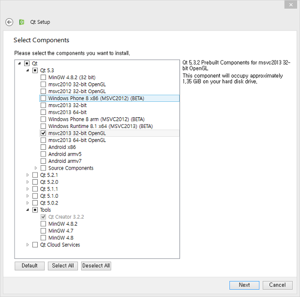
Task: Expand the Qt 5.2.1 node
Action: pyautogui.click(x=28, y=175)
